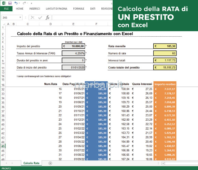Open the DATI ribbon tab
The width and height of the screenshot is (198, 170).
pos(93,9)
